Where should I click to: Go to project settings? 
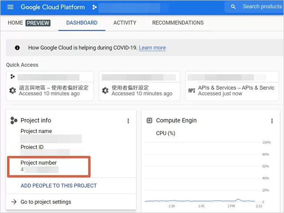coord(46,202)
